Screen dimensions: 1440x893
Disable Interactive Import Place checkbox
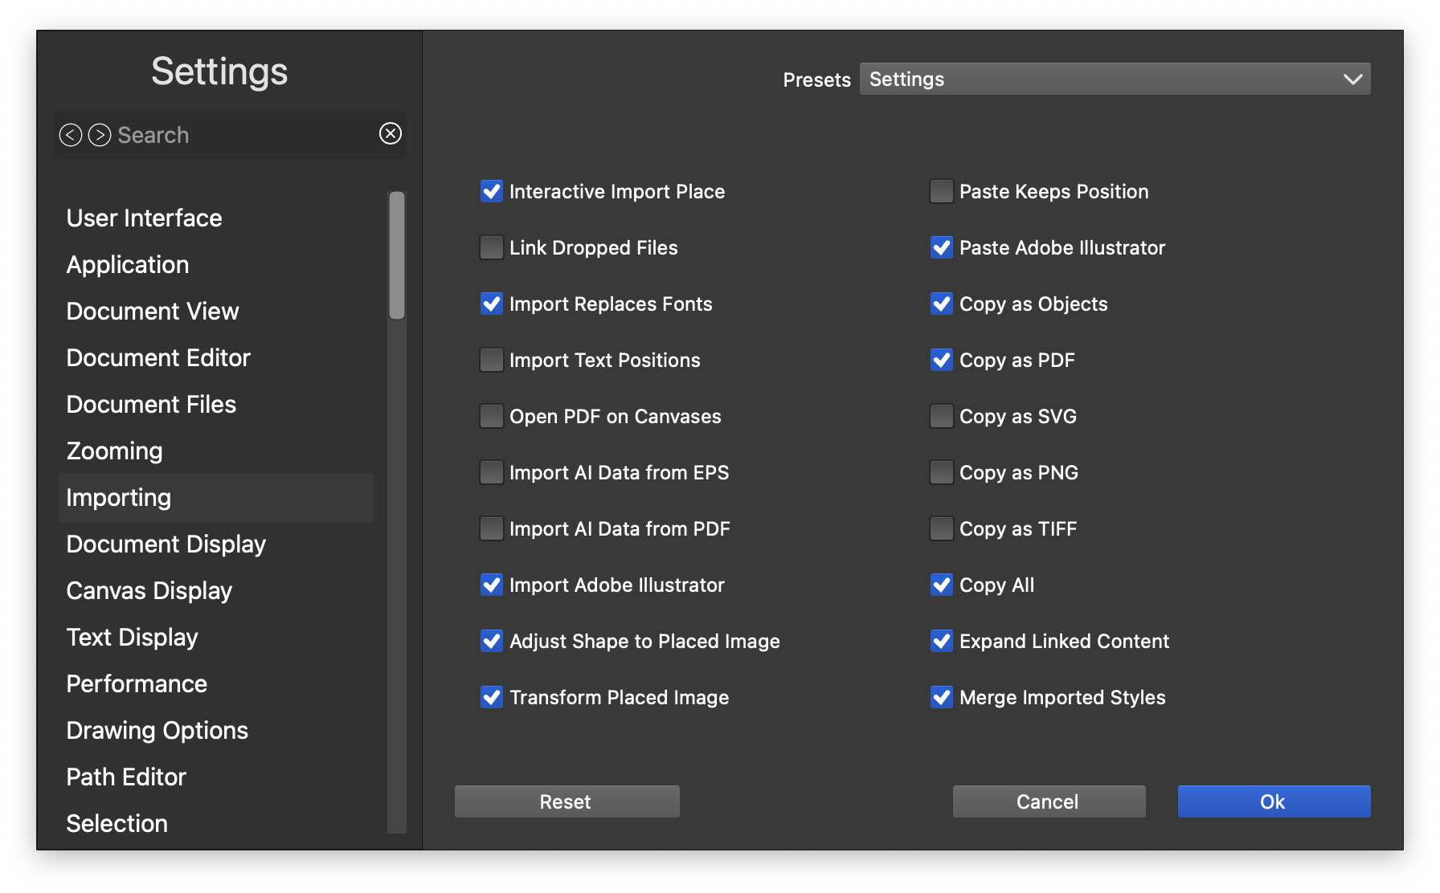[x=491, y=191]
